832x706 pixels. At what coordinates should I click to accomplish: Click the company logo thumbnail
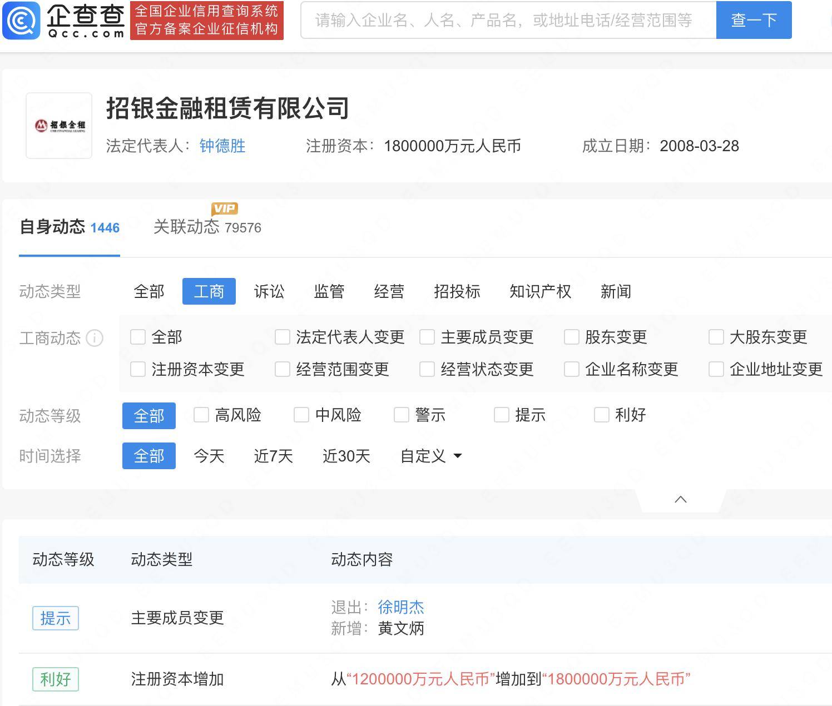59,126
